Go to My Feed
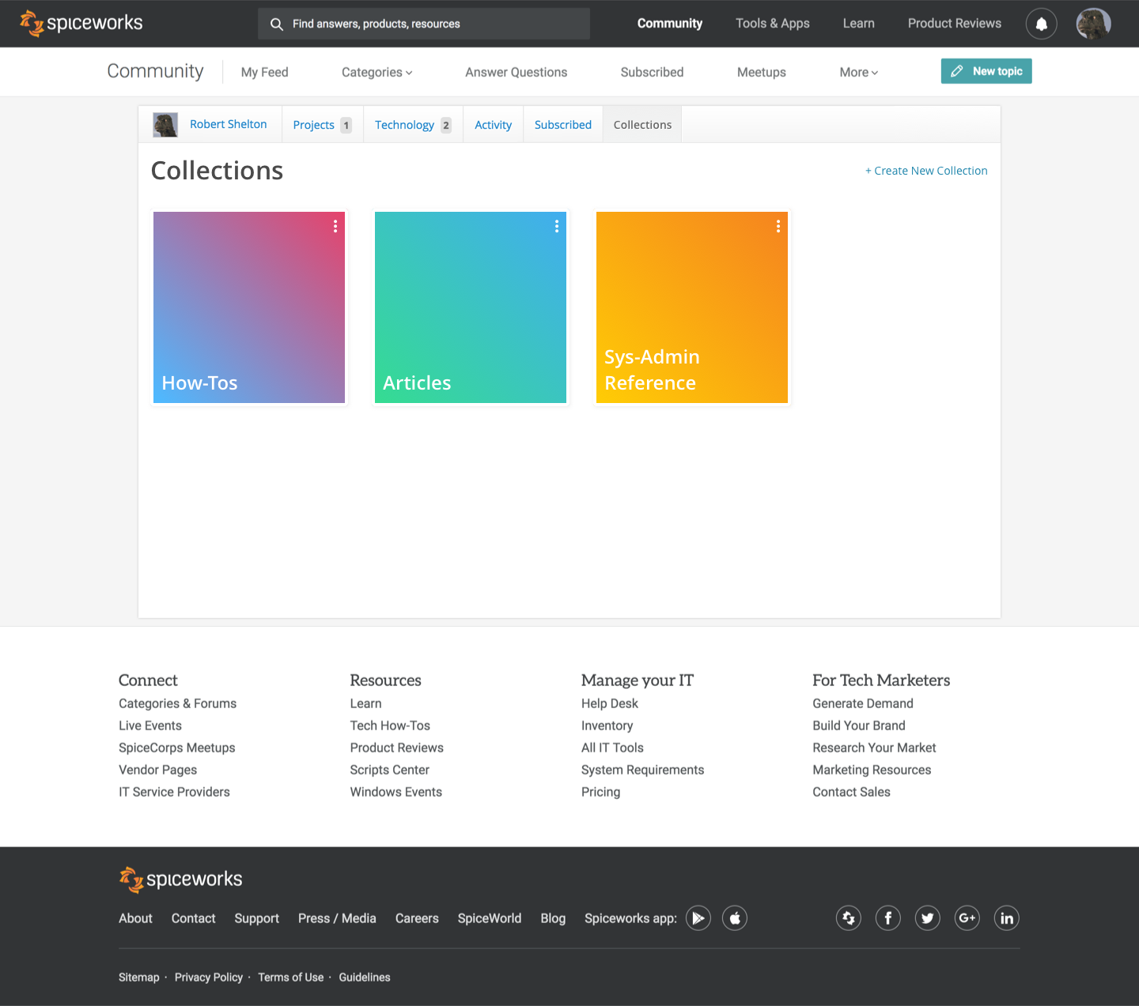This screenshot has width=1139, height=1006. coord(265,72)
